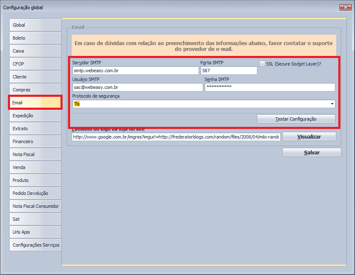Viewport: 355px width, 275px height.
Task: Open the CFOP tab
Action: [35, 64]
